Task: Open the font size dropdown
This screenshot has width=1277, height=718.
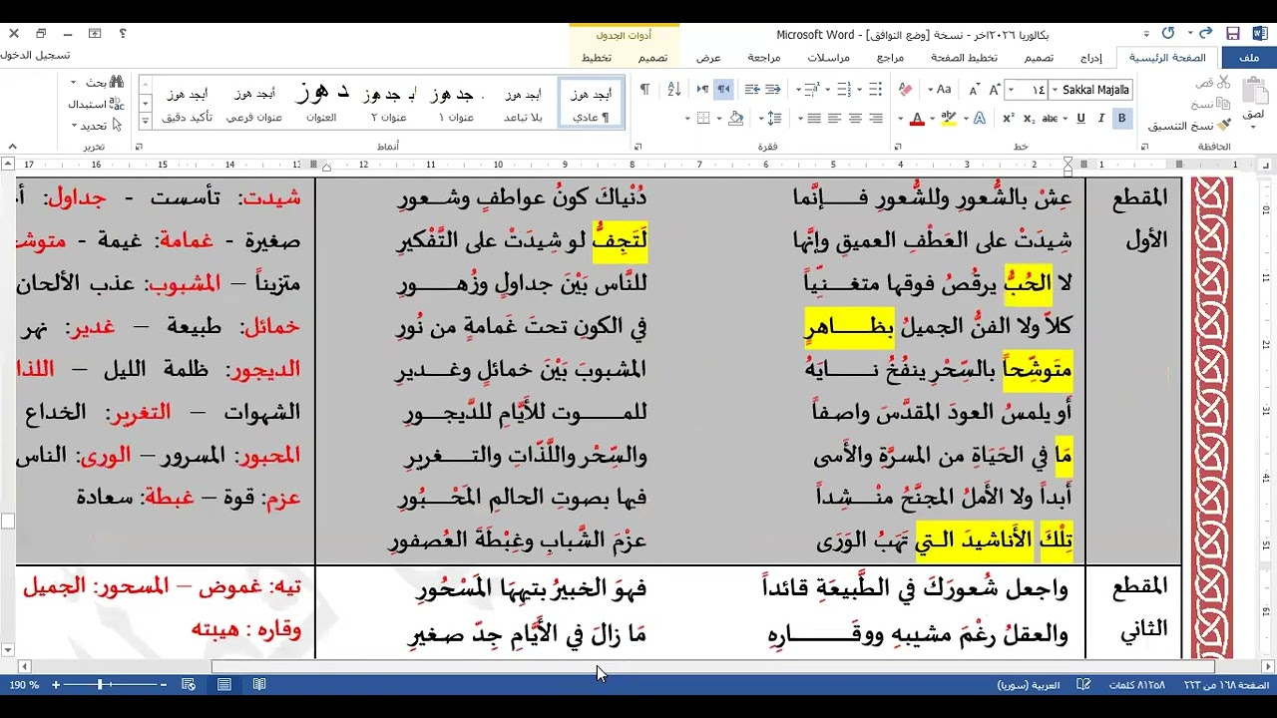Action: click(1013, 90)
